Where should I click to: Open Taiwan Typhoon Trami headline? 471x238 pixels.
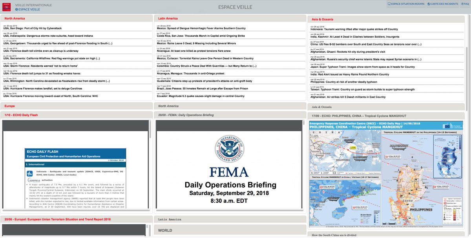(363, 89)
